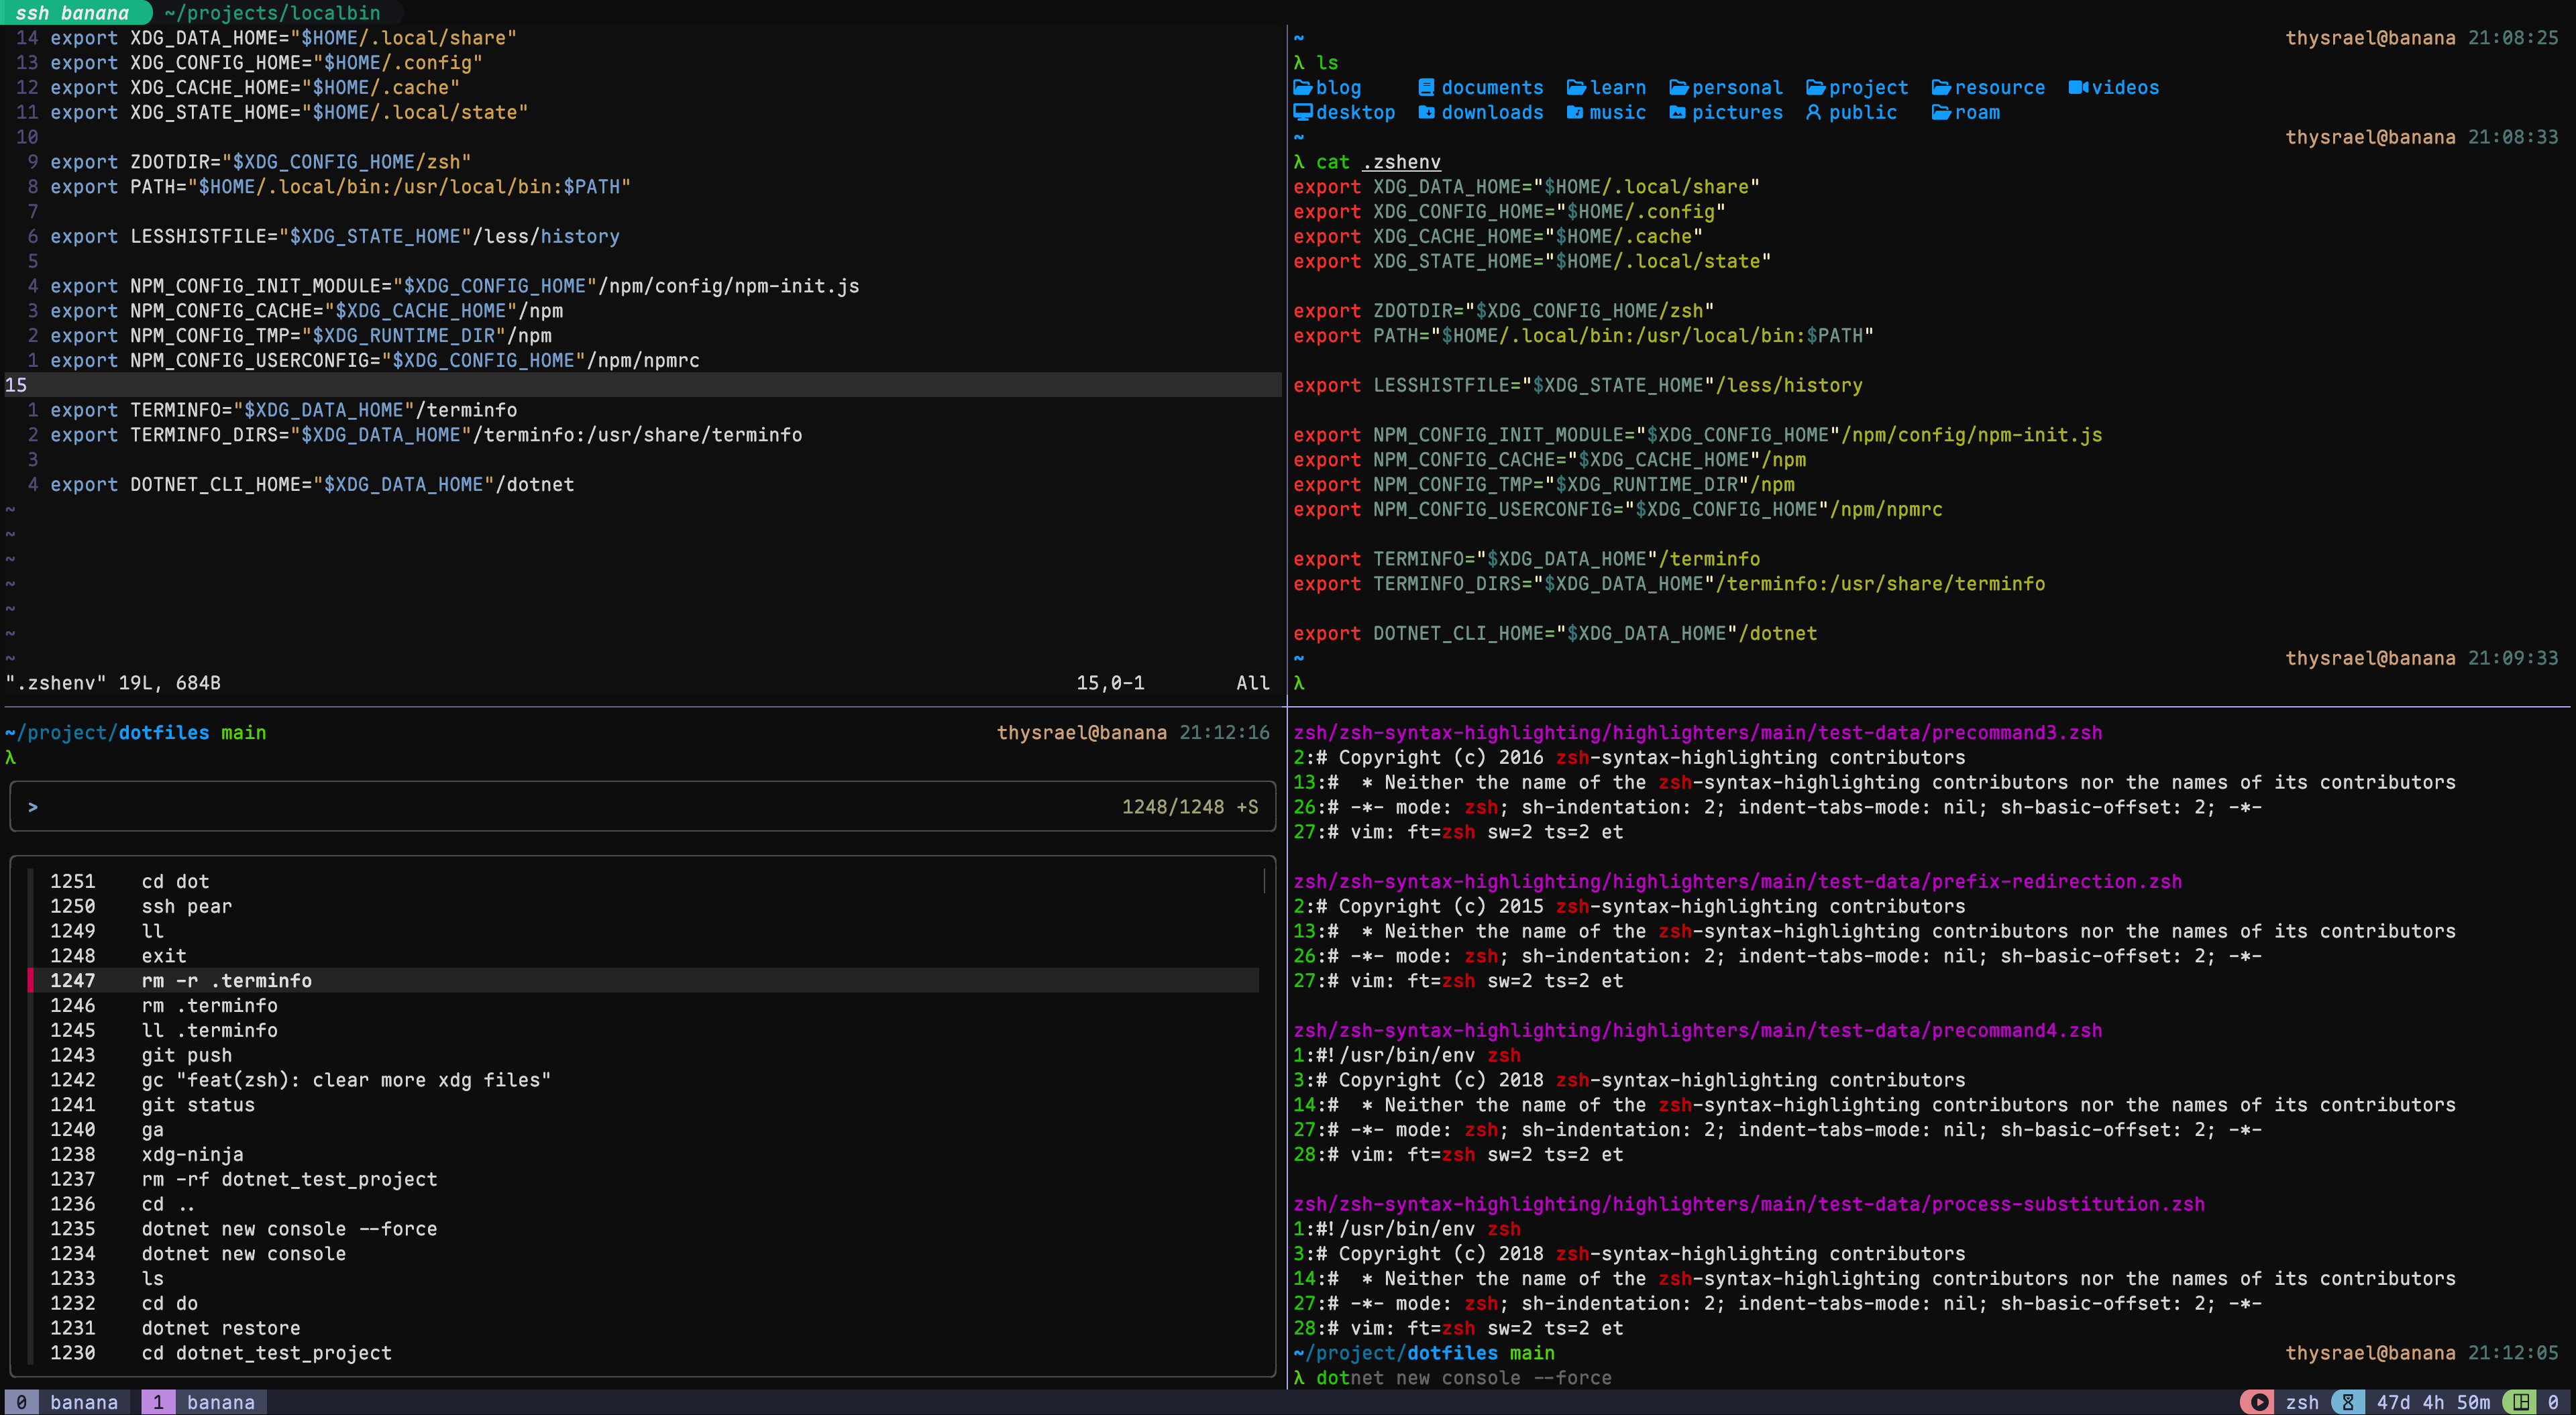Select history entry 'git push'
This screenshot has height=1415, width=2576.
coord(186,1055)
